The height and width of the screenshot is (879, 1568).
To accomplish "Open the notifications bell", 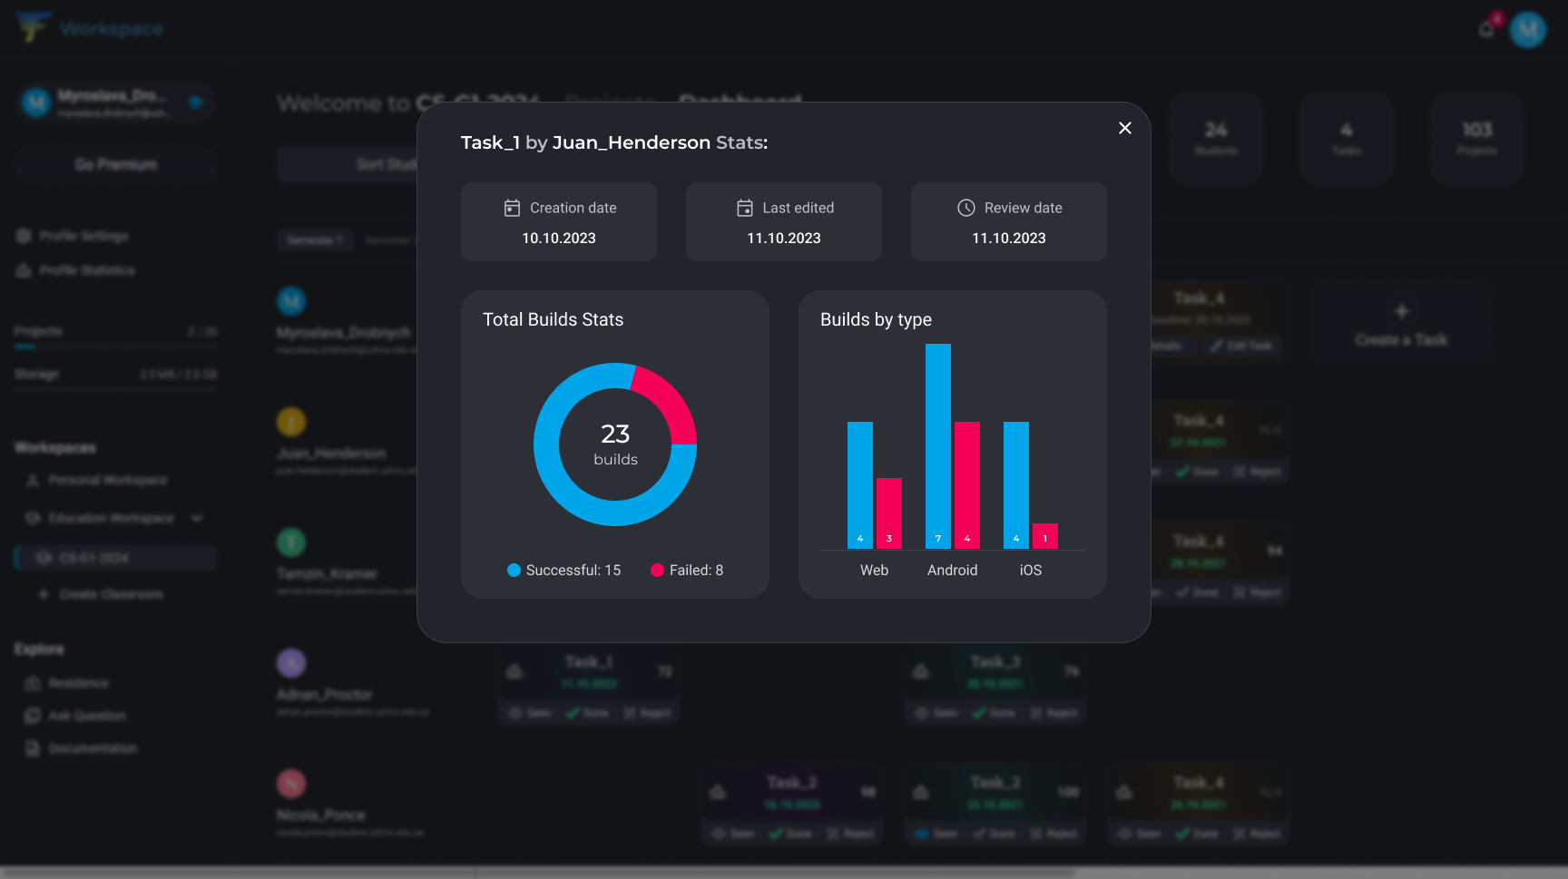I will pyautogui.click(x=1486, y=29).
